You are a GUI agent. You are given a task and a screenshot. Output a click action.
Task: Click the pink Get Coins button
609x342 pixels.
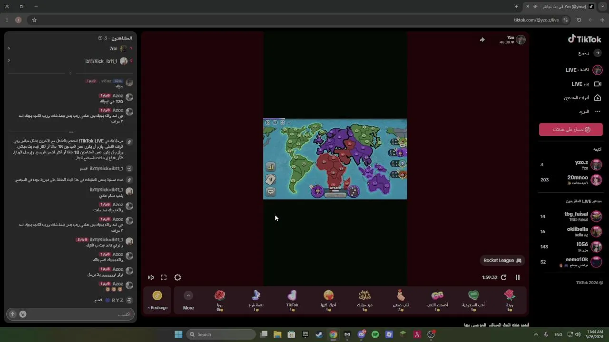pyautogui.click(x=571, y=130)
